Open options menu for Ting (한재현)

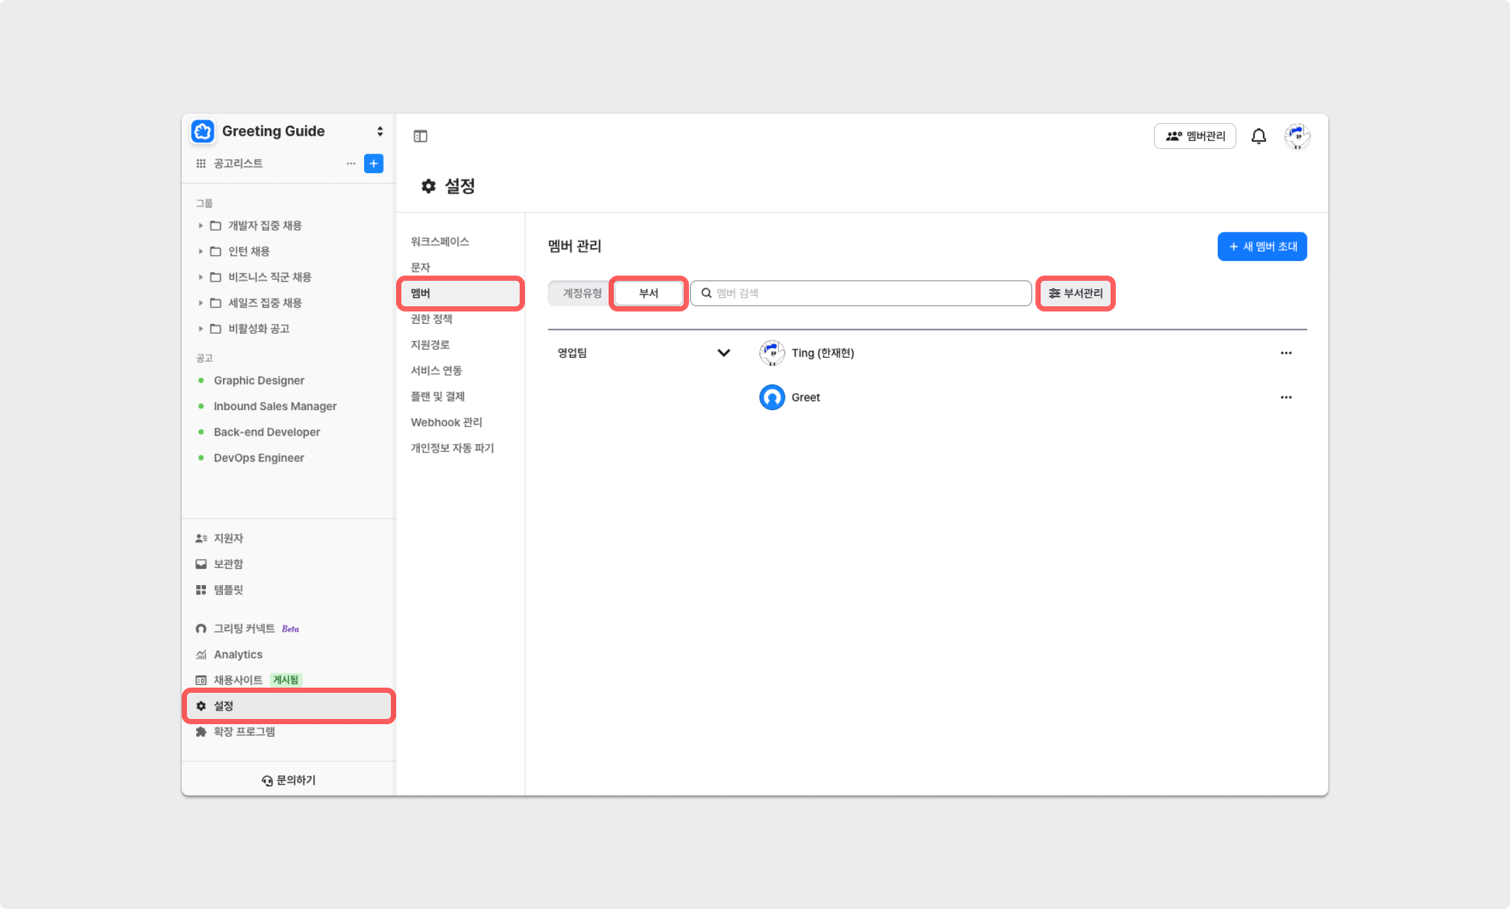click(1286, 353)
